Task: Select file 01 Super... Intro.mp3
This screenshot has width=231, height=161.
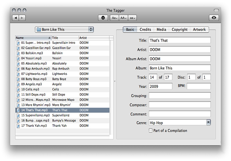Action: point(63,43)
